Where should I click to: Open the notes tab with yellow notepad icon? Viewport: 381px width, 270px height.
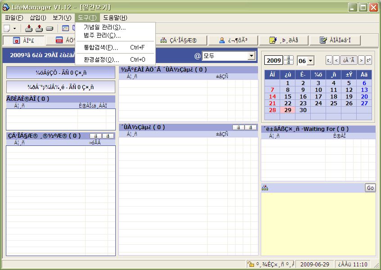click(284, 40)
